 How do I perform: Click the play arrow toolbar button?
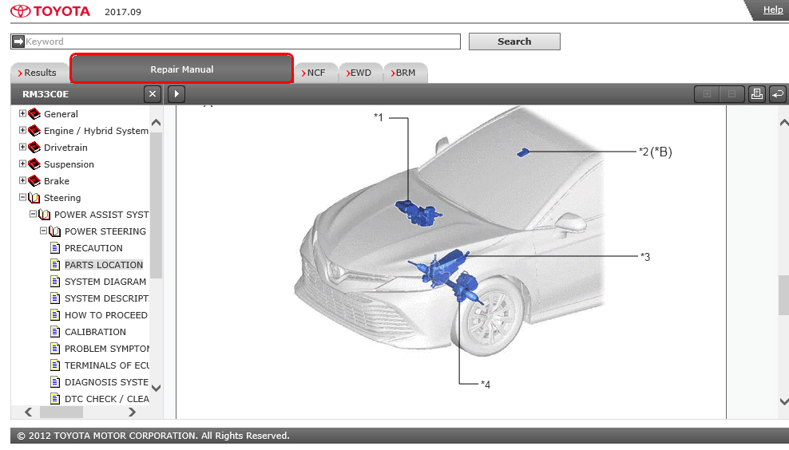point(176,94)
